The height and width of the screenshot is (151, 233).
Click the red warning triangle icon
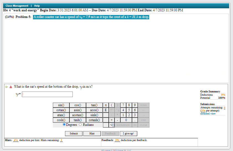pos(11,87)
